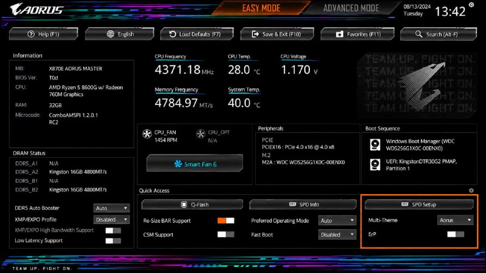Open Help (F1)
Viewport: 486px width, 273px height.
point(43,34)
